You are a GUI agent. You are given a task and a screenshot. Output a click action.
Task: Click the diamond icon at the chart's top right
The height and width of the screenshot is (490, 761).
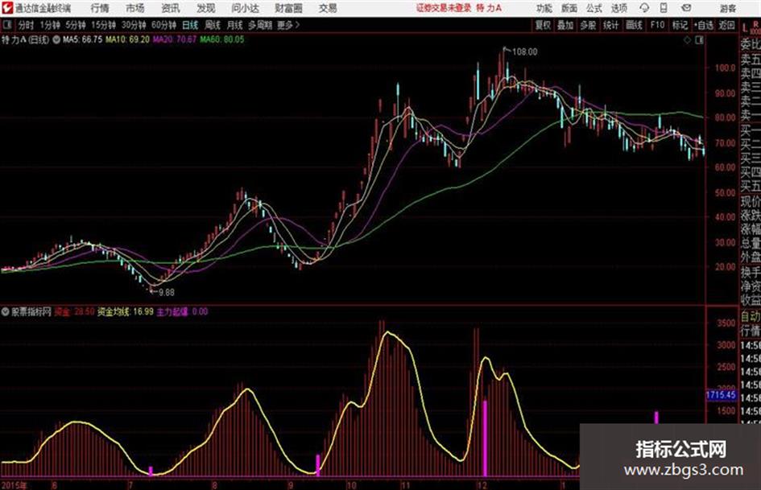click(x=687, y=40)
